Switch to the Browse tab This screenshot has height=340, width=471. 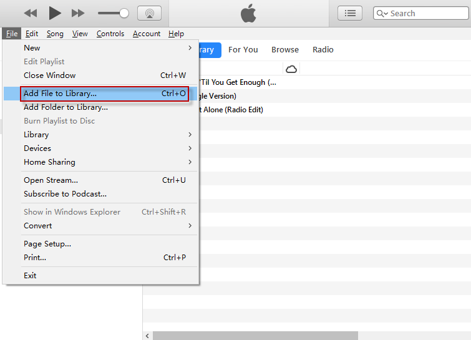click(285, 50)
